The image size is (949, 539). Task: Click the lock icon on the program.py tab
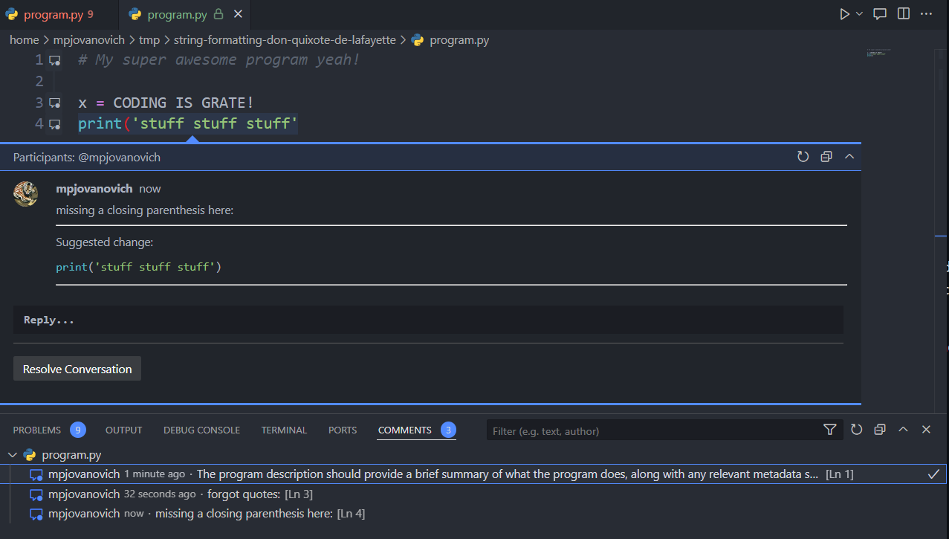(x=218, y=13)
